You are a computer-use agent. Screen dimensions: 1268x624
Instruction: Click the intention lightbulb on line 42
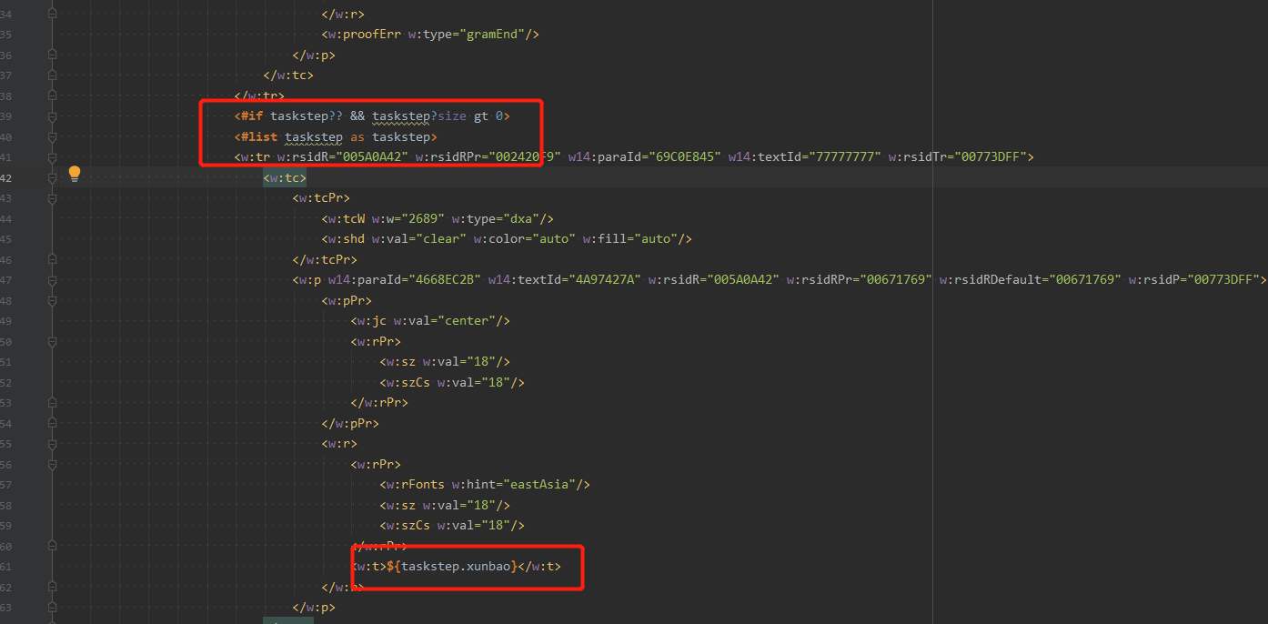[74, 173]
